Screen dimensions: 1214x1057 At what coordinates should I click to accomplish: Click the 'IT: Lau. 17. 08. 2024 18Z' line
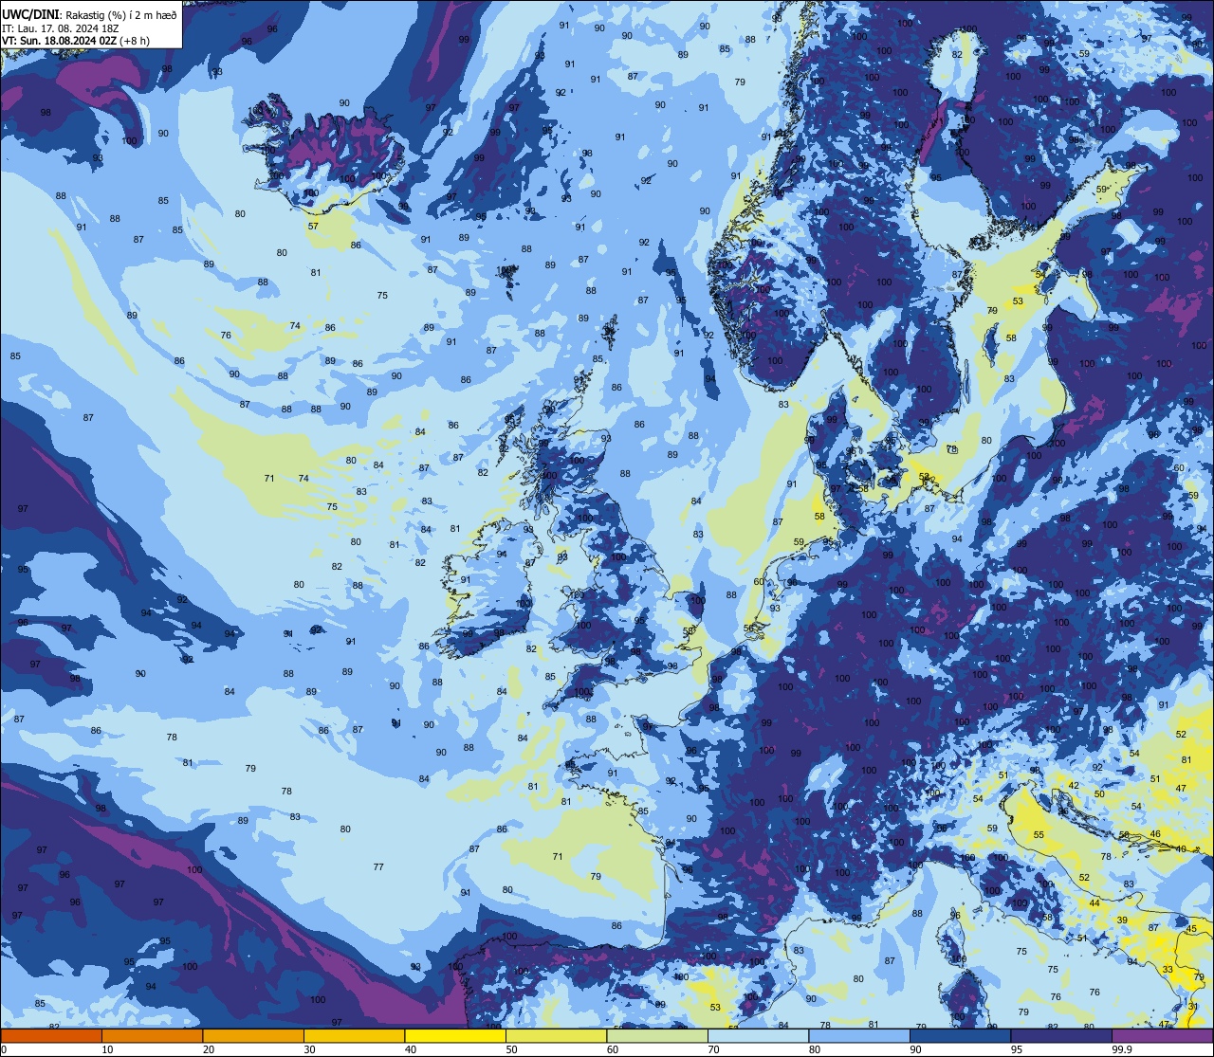coord(61,27)
